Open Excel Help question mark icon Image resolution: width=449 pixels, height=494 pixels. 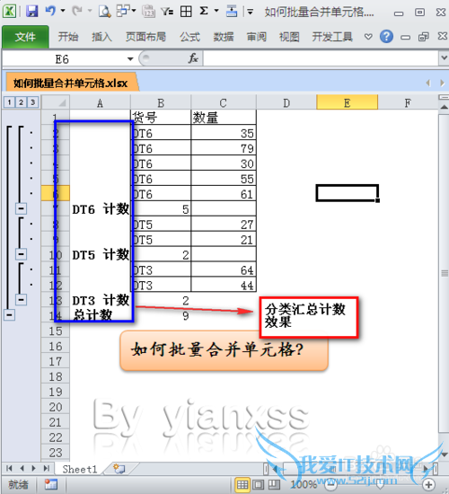click(386, 37)
